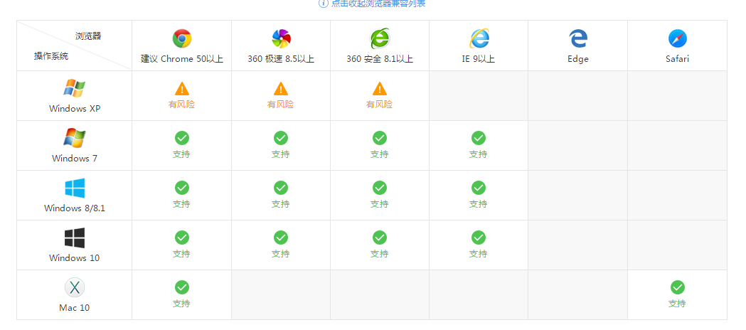Click the green checkmark for IE on Windows 7

(x=479, y=138)
